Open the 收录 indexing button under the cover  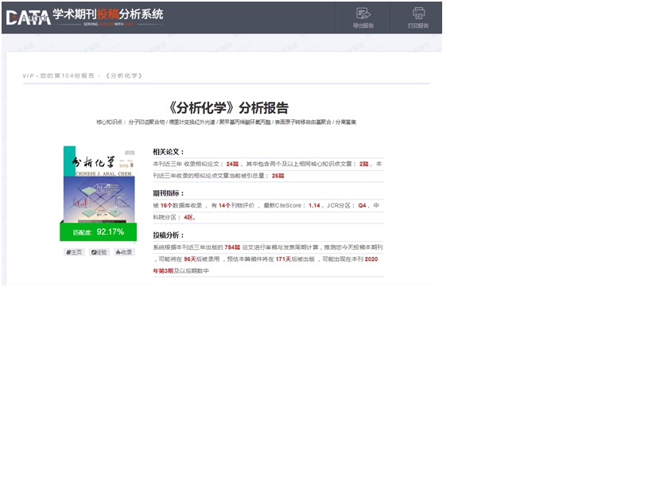coord(124,252)
